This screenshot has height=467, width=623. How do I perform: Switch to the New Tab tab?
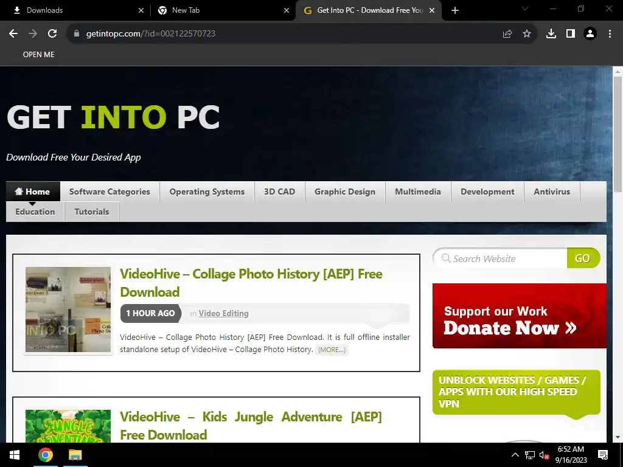click(x=223, y=10)
